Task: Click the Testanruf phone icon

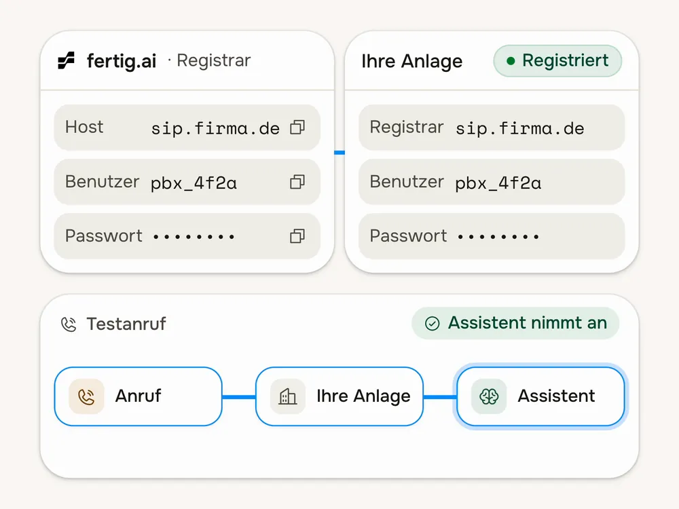Action: coord(69,324)
